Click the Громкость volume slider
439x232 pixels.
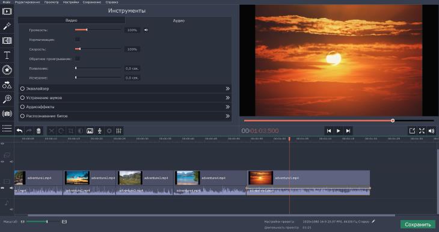click(x=97, y=29)
